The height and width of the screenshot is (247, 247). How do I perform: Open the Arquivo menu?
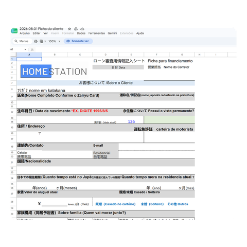(25, 33)
